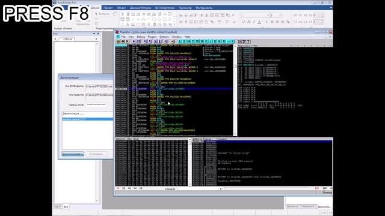
Task: Switch to Просмотр ribbon tab
Action: pos(185,8)
